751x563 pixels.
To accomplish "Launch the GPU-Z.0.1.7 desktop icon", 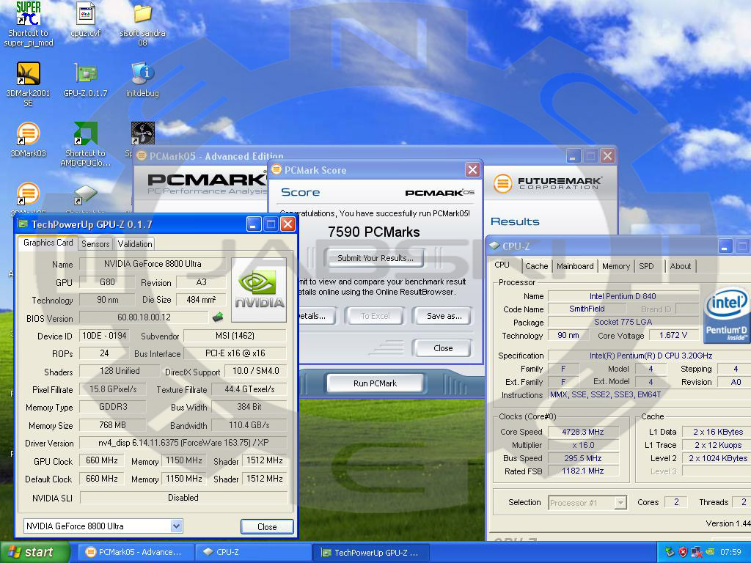I will coord(85,73).
